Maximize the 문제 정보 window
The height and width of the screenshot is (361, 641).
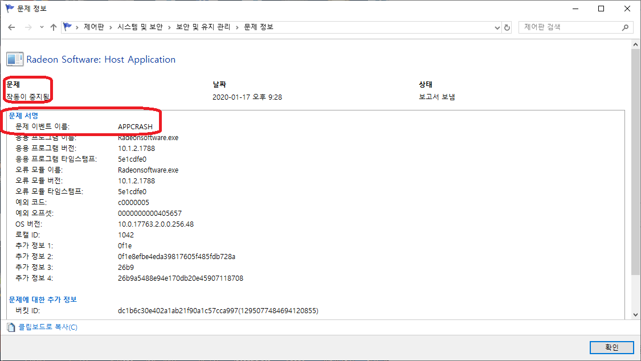click(601, 9)
